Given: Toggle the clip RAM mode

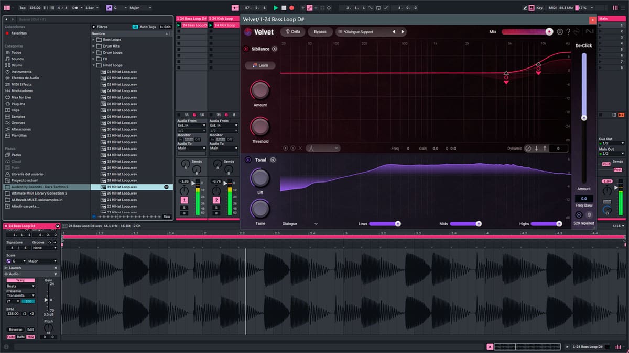Looking at the screenshot, I should (x=20, y=337).
